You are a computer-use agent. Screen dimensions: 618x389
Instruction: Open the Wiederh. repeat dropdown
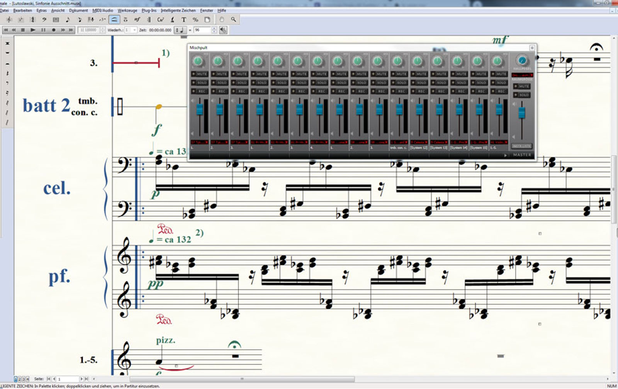tap(131, 30)
